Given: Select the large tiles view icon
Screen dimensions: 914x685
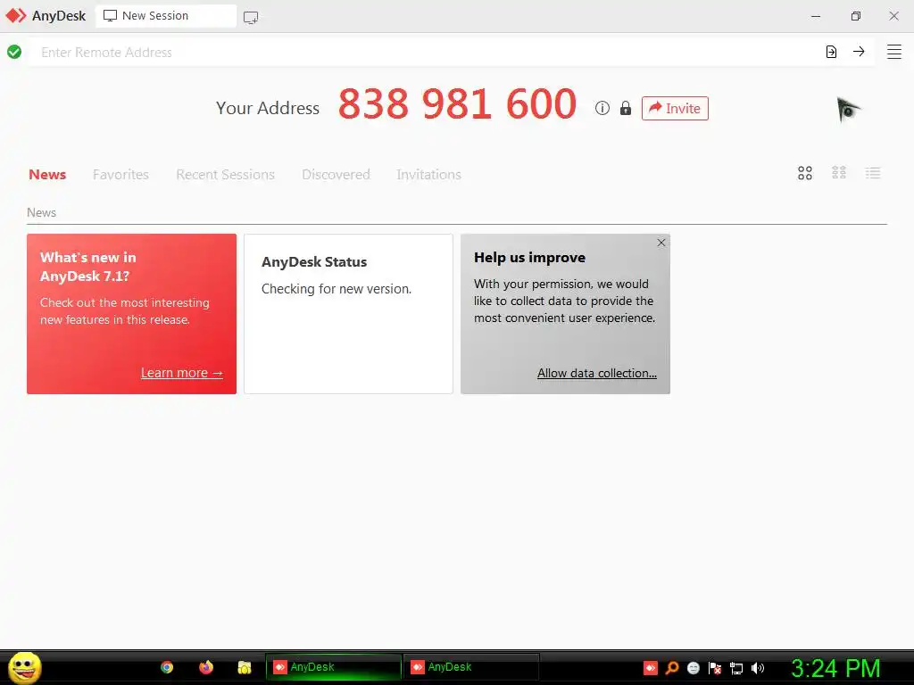Looking at the screenshot, I should 805,173.
